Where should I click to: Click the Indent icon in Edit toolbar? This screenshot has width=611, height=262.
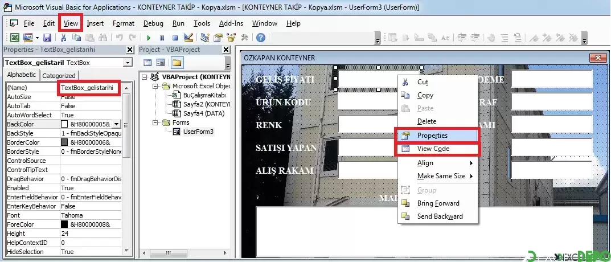tap(462, 38)
